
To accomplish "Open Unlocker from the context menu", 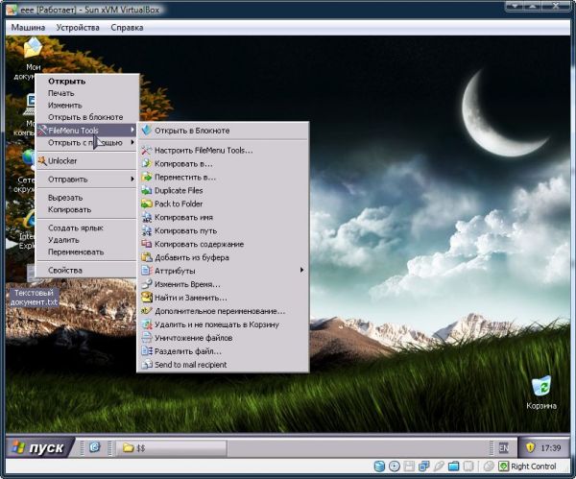I will (62, 161).
